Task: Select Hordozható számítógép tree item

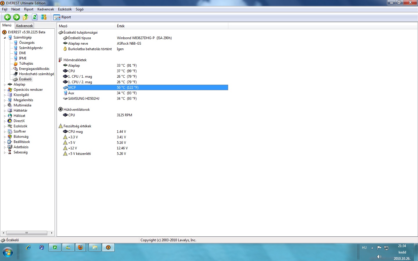Action: coord(37,74)
